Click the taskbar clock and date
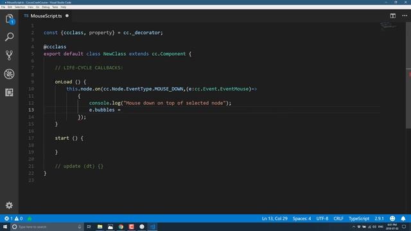This screenshot has height=231, width=411. [x=392, y=227]
